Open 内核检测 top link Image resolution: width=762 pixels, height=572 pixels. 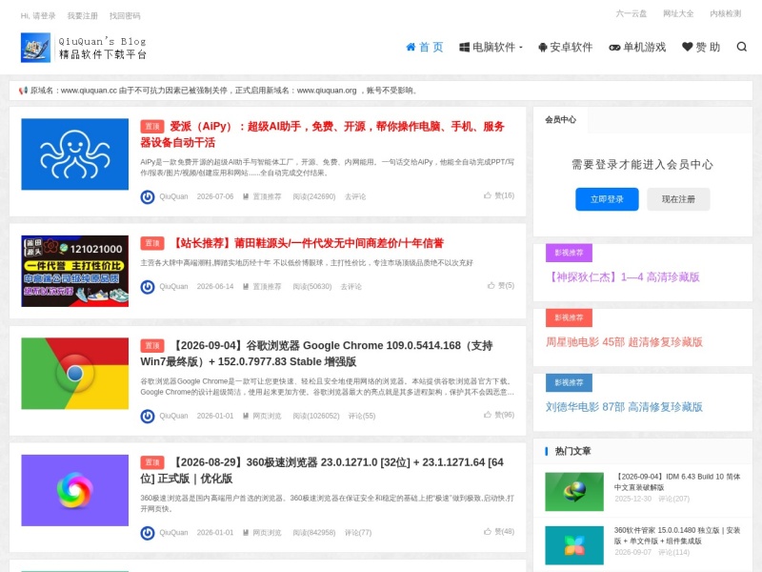726,13
